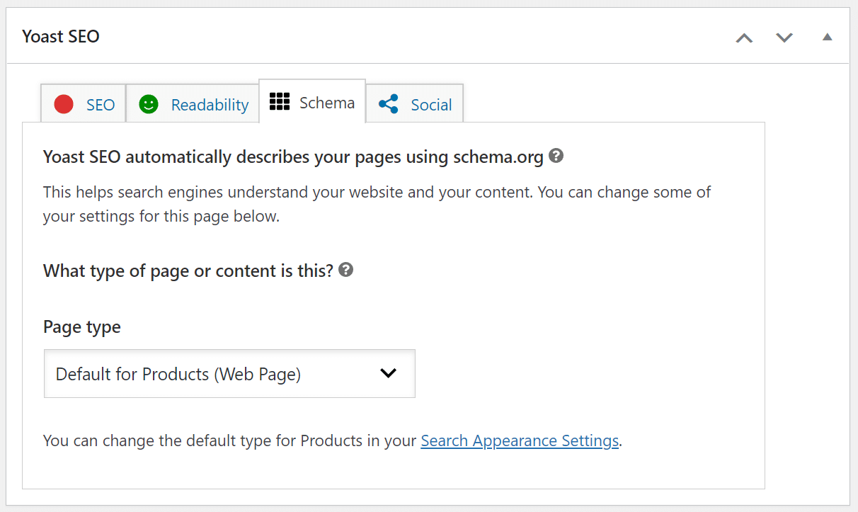Click the green smiley icon on Readability tab

[x=149, y=103]
